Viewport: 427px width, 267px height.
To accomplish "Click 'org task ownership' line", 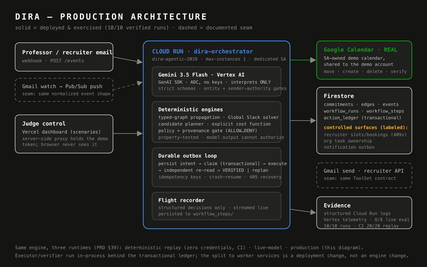I will coord(348,141).
